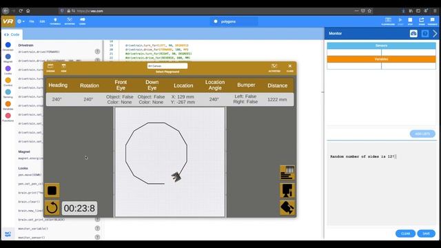Click the brain.set_print_color(BLACK) command
The image size is (441, 248).
(x=41, y=220)
